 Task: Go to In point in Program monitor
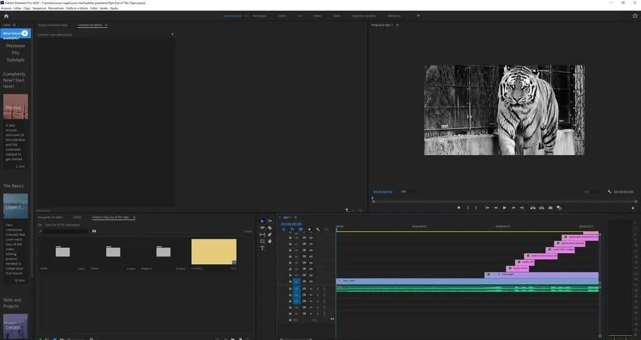click(x=487, y=208)
